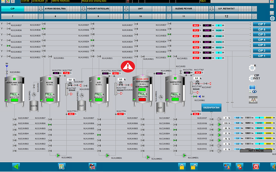Select the pump on the N1D1XV07 line
Screen dimensions: 276x172
coord(219,119)
